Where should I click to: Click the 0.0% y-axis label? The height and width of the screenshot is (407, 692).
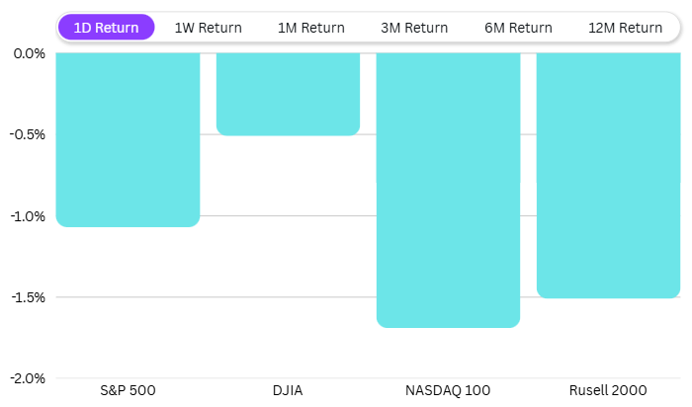coord(30,52)
